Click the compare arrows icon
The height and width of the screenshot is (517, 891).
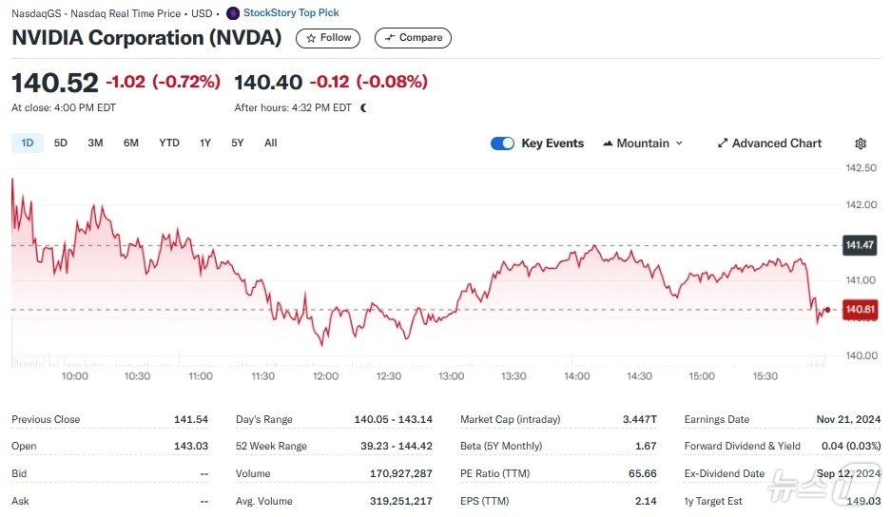390,38
